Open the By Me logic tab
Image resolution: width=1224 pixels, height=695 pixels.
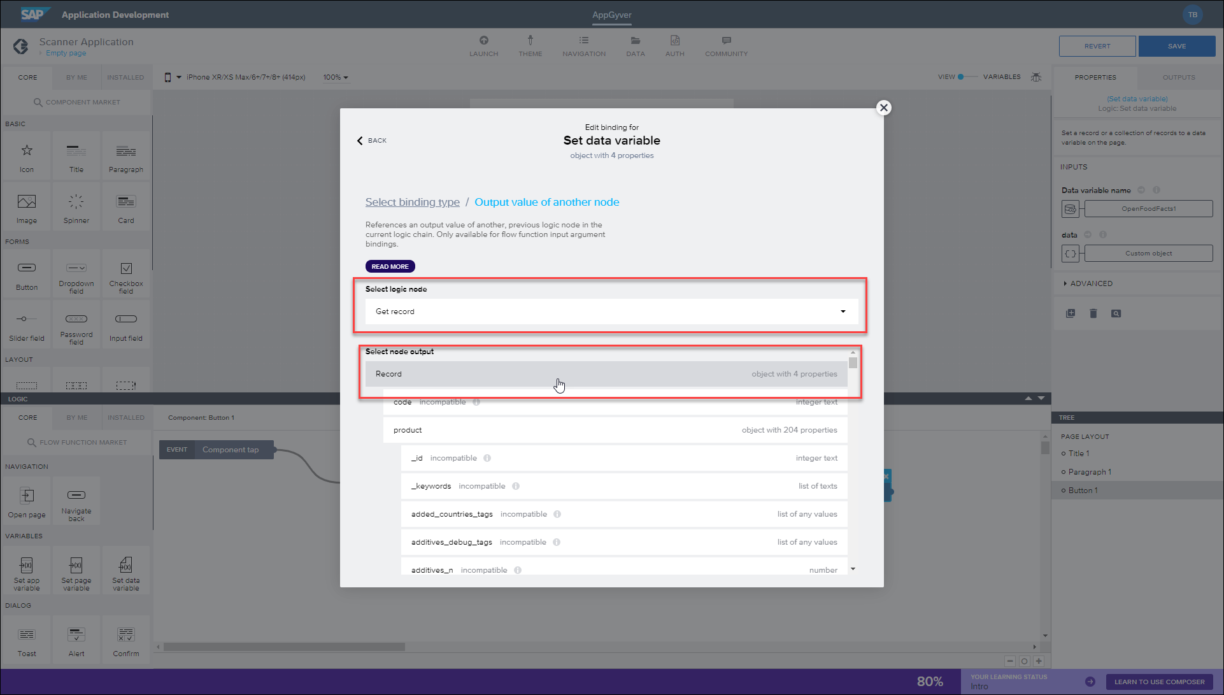(77, 418)
